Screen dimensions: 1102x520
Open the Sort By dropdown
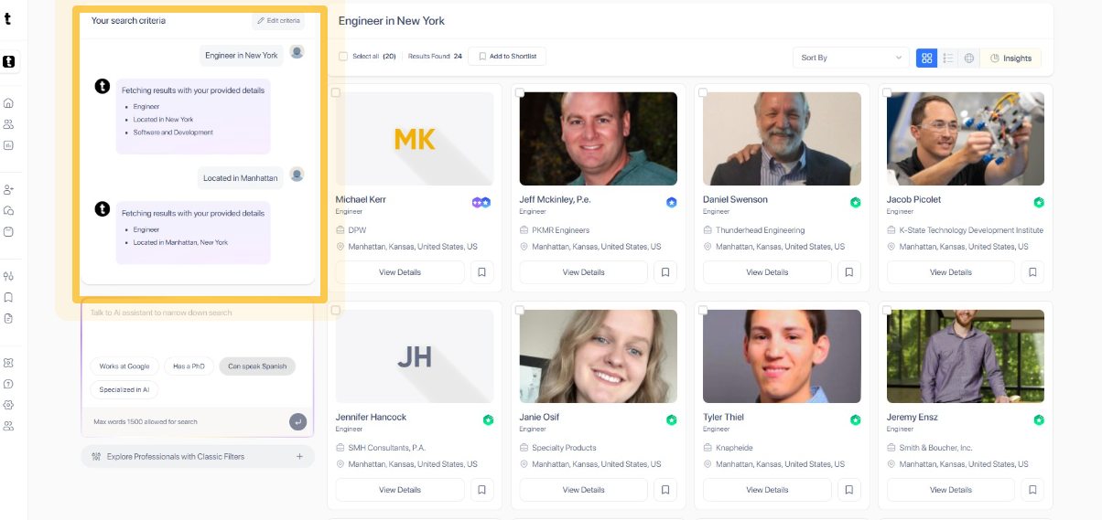coord(850,58)
